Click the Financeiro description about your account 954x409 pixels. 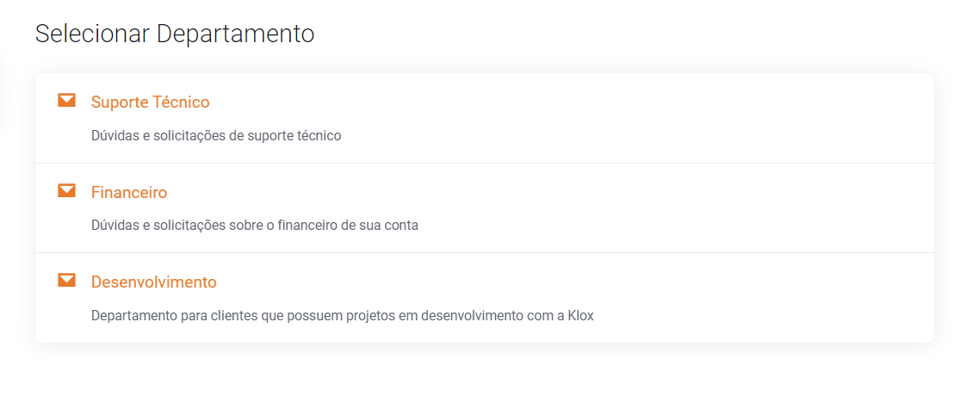coord(254,226)
